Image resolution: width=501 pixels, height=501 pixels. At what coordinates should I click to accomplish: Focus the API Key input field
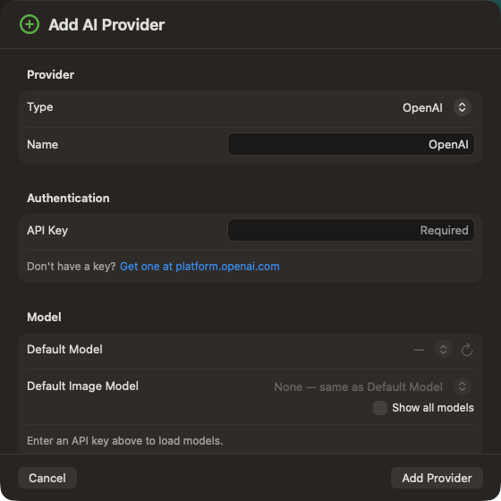pyautogui.click(x=351, y=230)
